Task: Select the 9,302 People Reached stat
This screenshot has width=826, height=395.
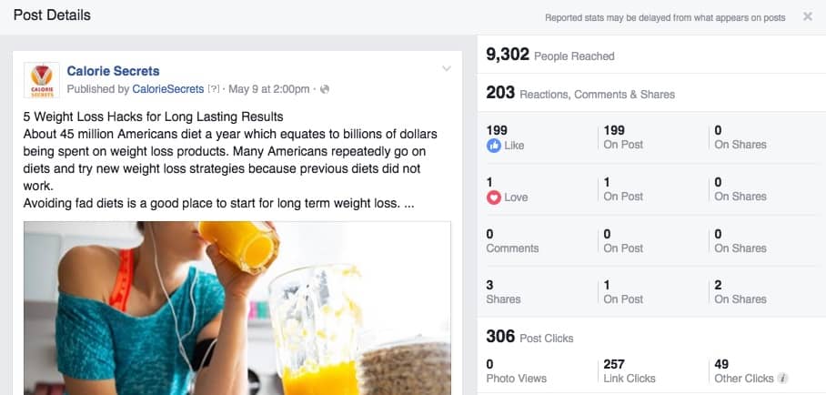Action: pos(549,56)
